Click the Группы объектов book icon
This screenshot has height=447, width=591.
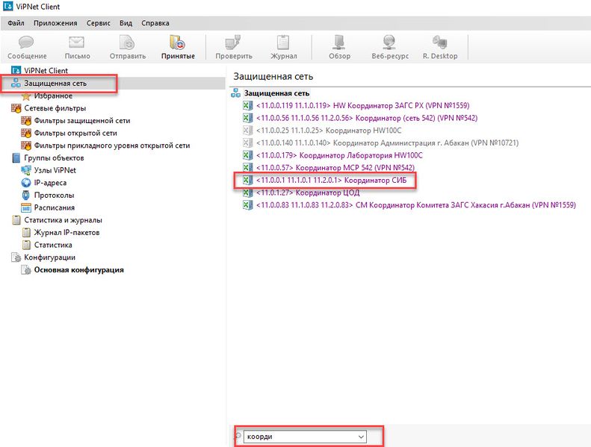[16, 157]
